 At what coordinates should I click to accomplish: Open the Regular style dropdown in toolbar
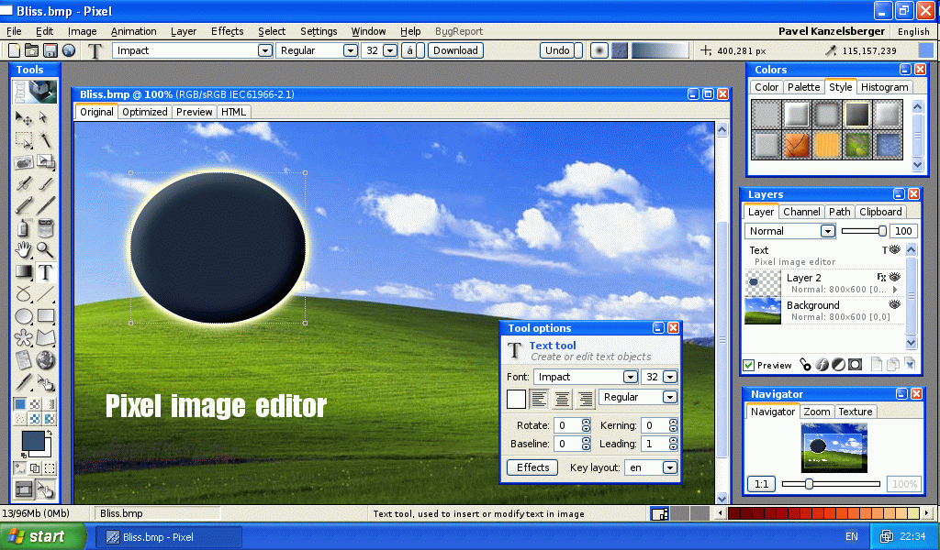coord(351,50)
